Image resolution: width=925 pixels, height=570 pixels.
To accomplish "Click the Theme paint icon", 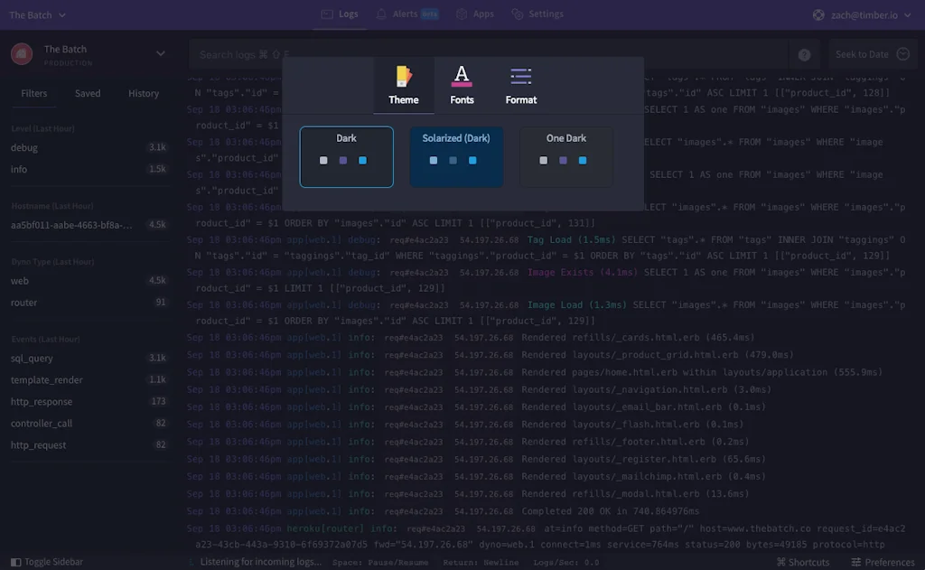I will coord(403,77).
